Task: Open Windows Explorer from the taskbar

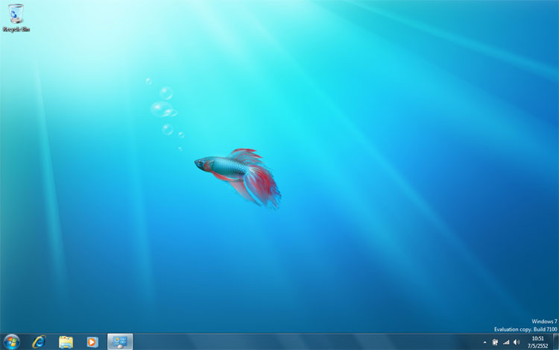Action: click(x=66, y=342)
